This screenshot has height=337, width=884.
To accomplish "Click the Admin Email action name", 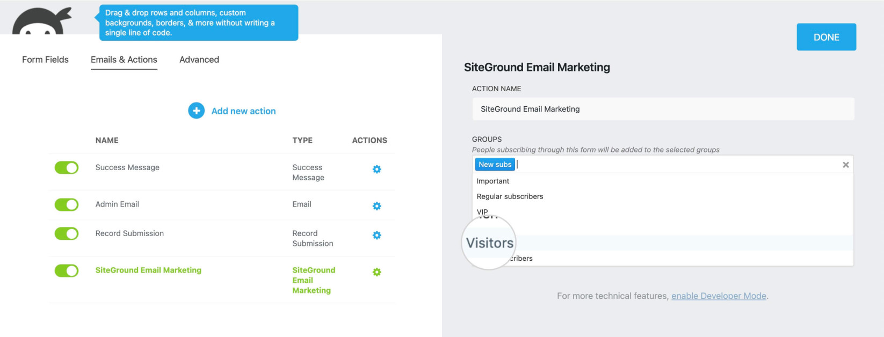I will pos(117,204).
